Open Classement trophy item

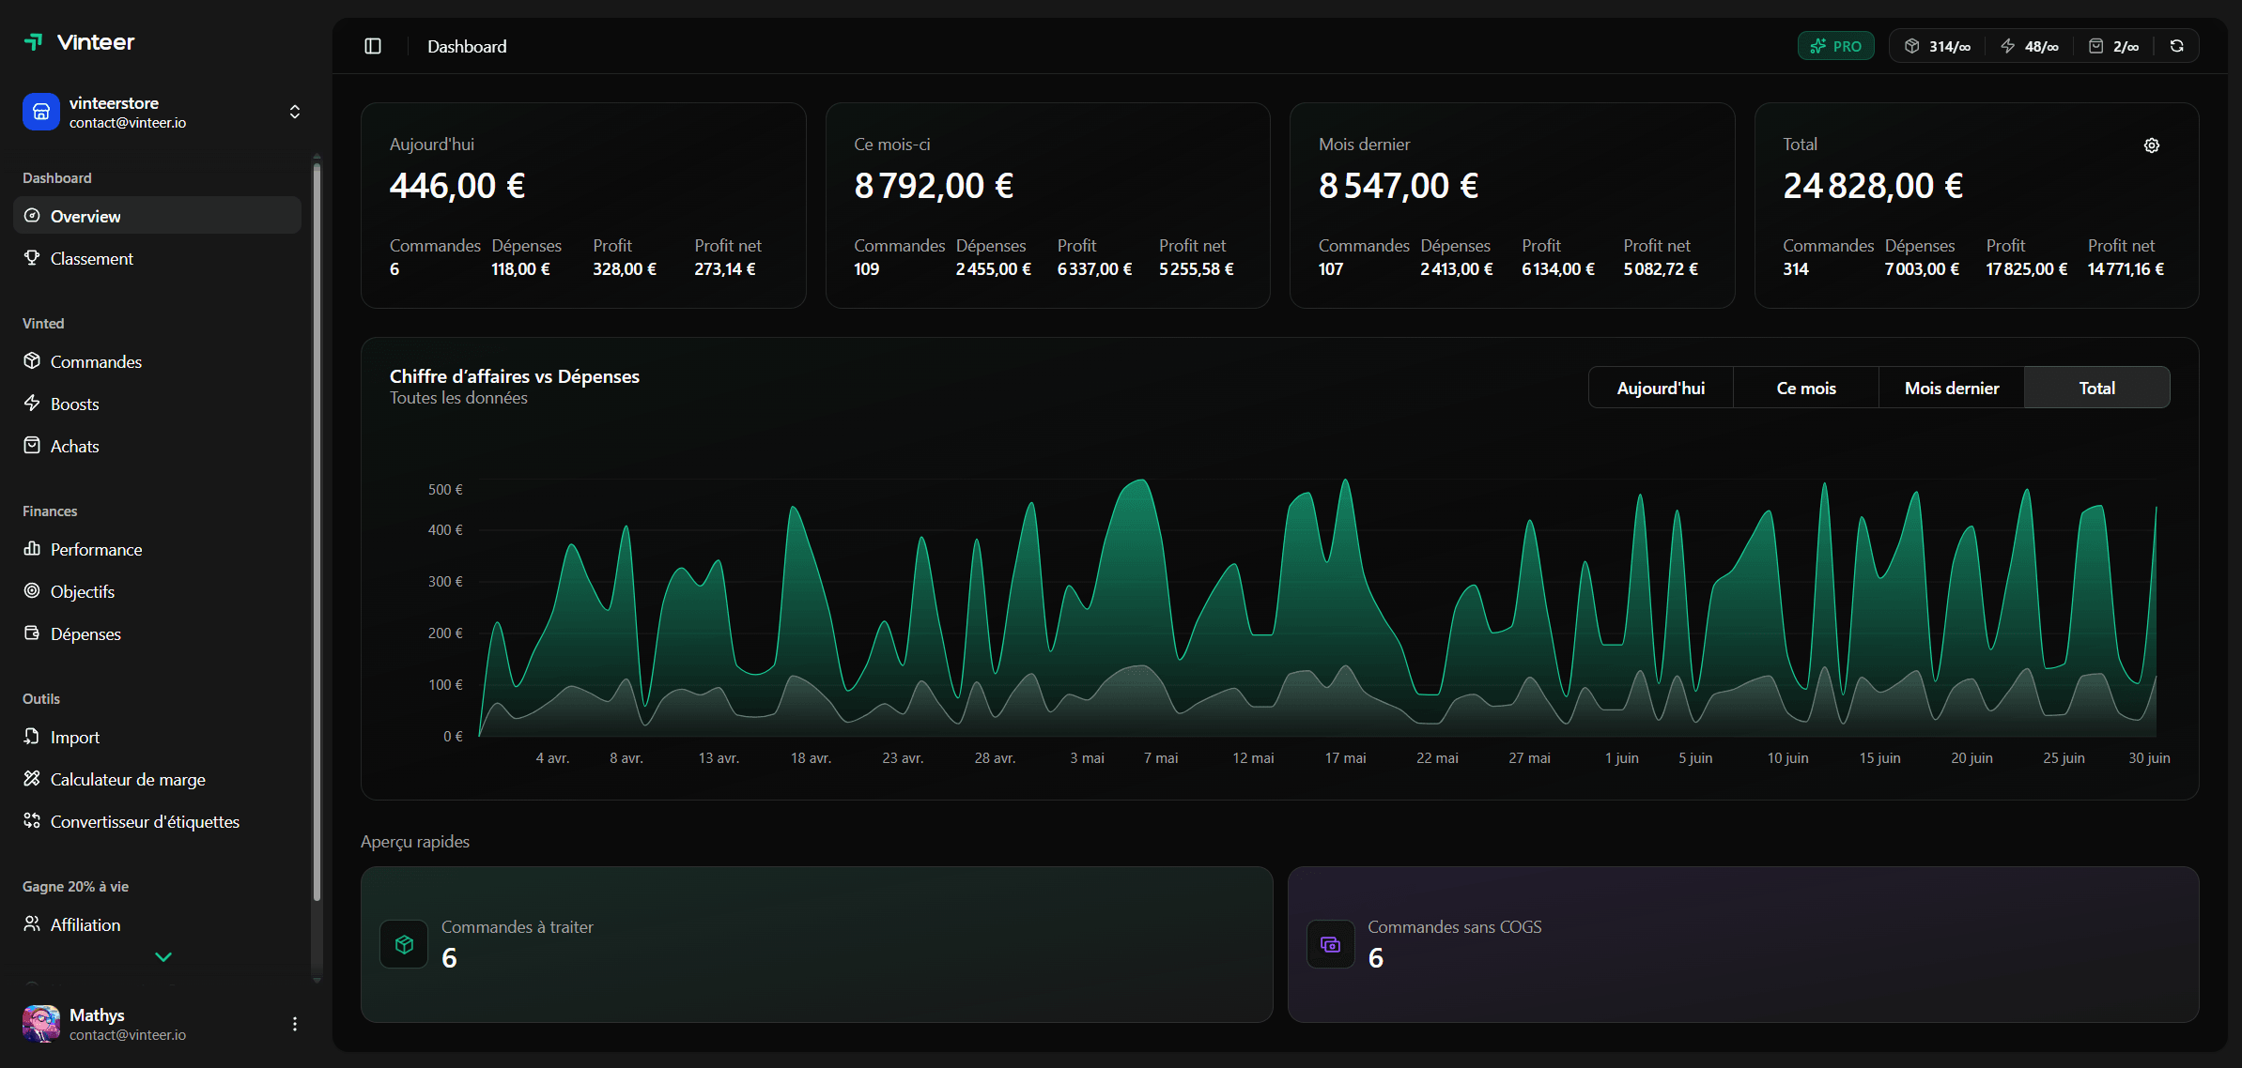(91, 258)
